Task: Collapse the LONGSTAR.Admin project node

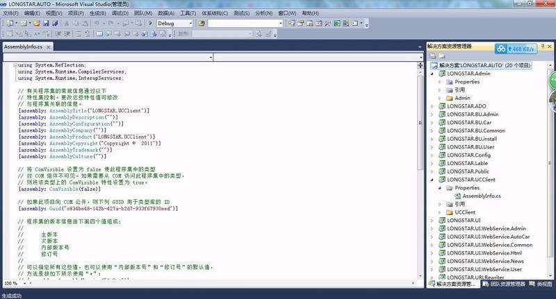Action: tap(432, 74)
